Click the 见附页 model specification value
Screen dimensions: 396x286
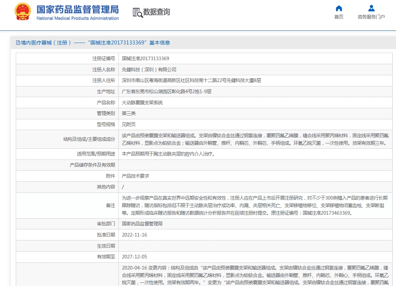click(x=129, y=124)
